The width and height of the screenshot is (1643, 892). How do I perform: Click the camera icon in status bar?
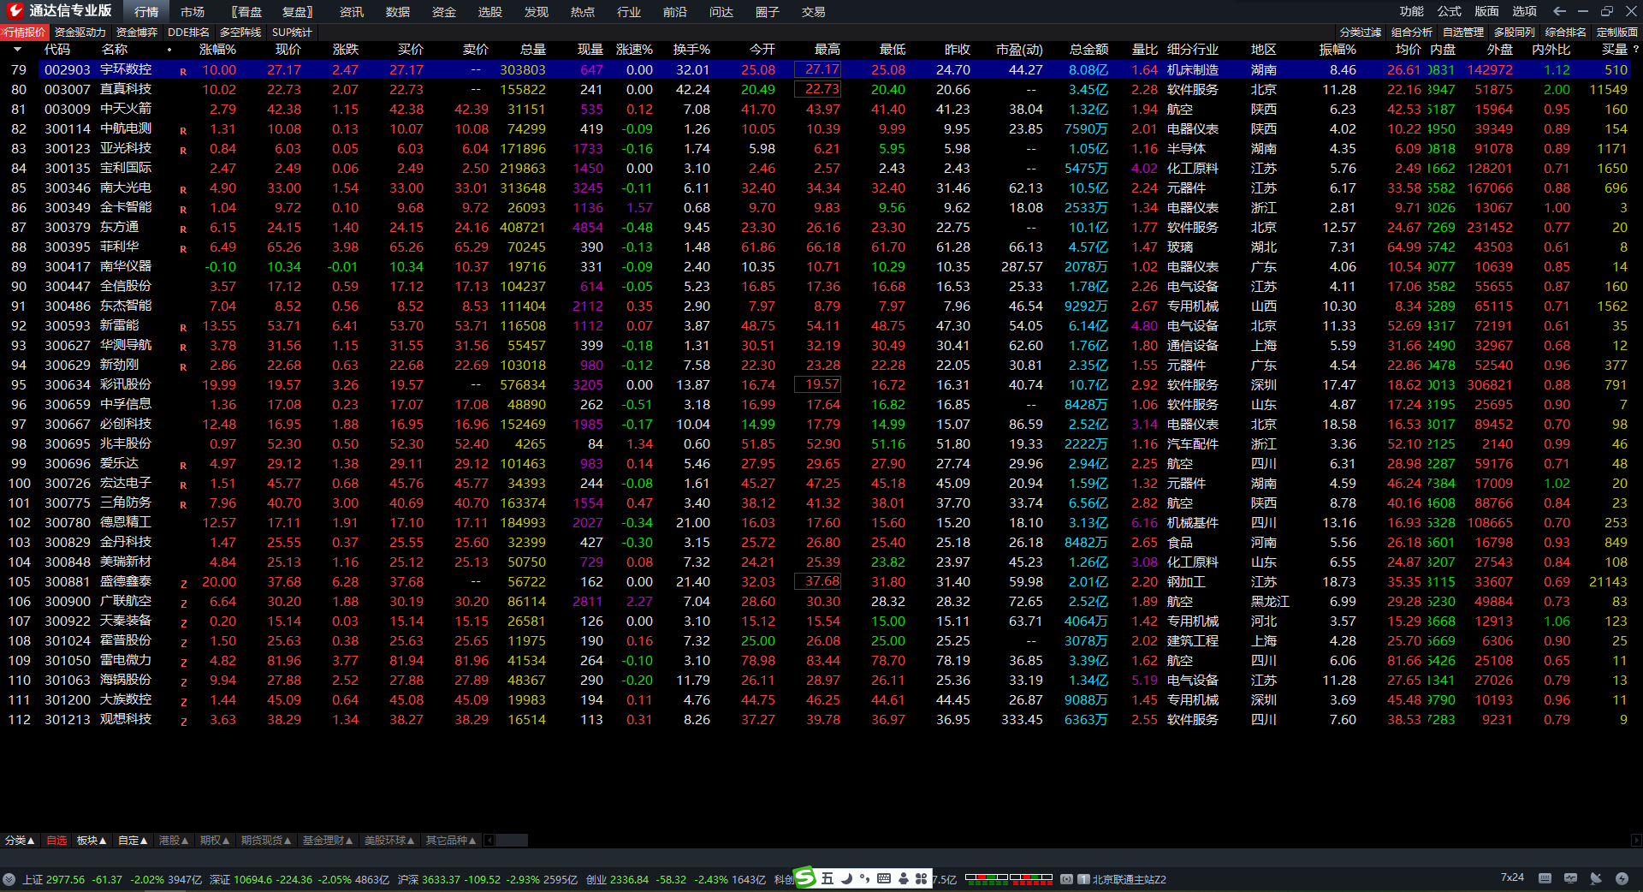1066,879
